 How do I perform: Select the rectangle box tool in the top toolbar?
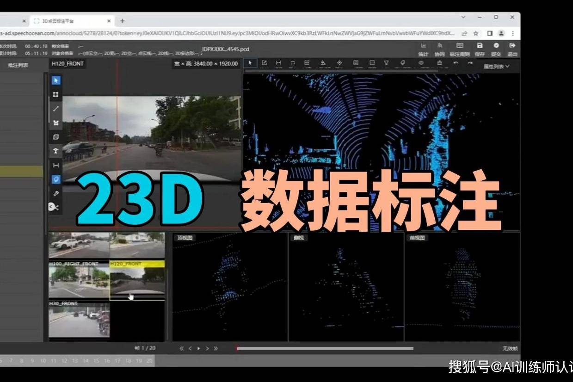pos(293,62)
